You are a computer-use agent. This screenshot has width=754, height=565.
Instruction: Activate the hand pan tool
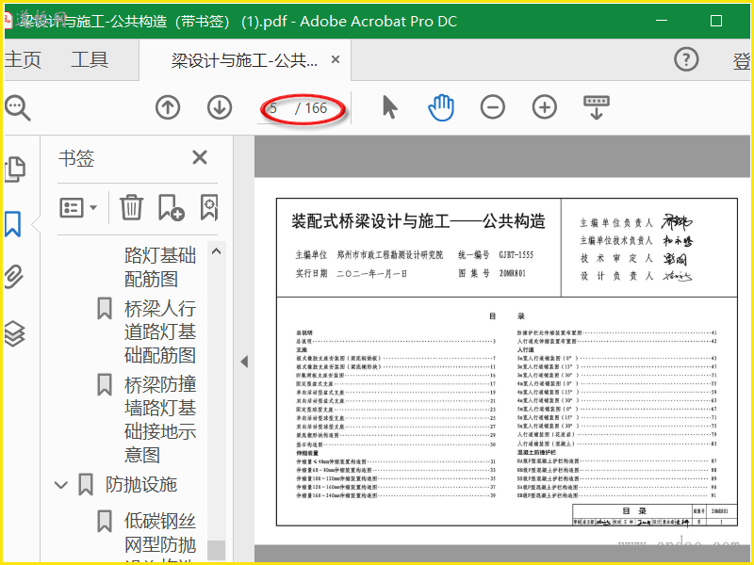(x=441, y=107)
